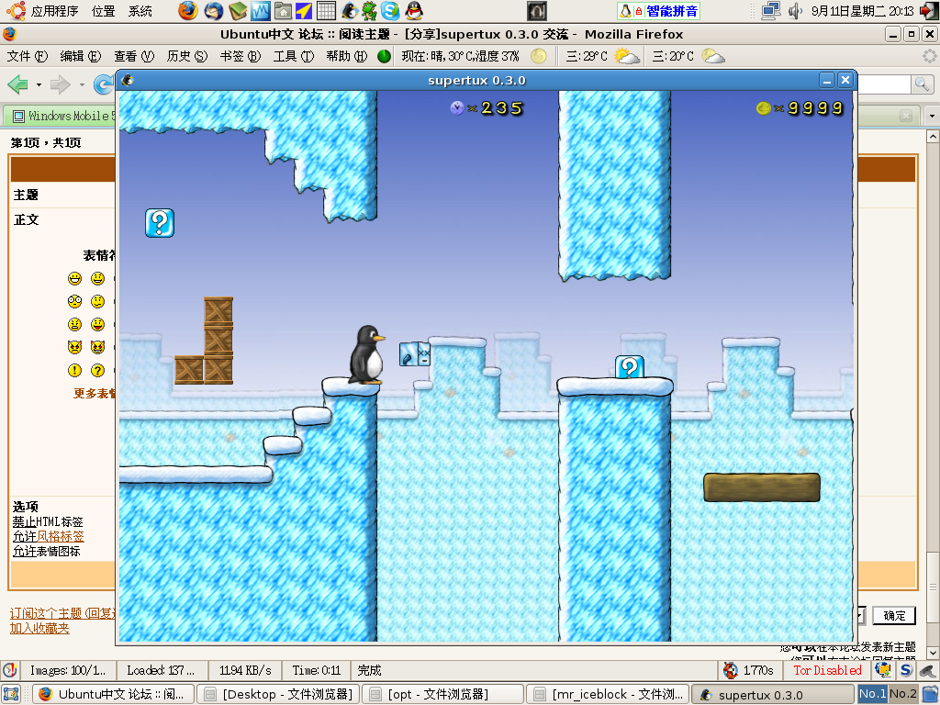Open the 查看 (V) menu
Screen dimensions: 940x705
tap(134, 56)
